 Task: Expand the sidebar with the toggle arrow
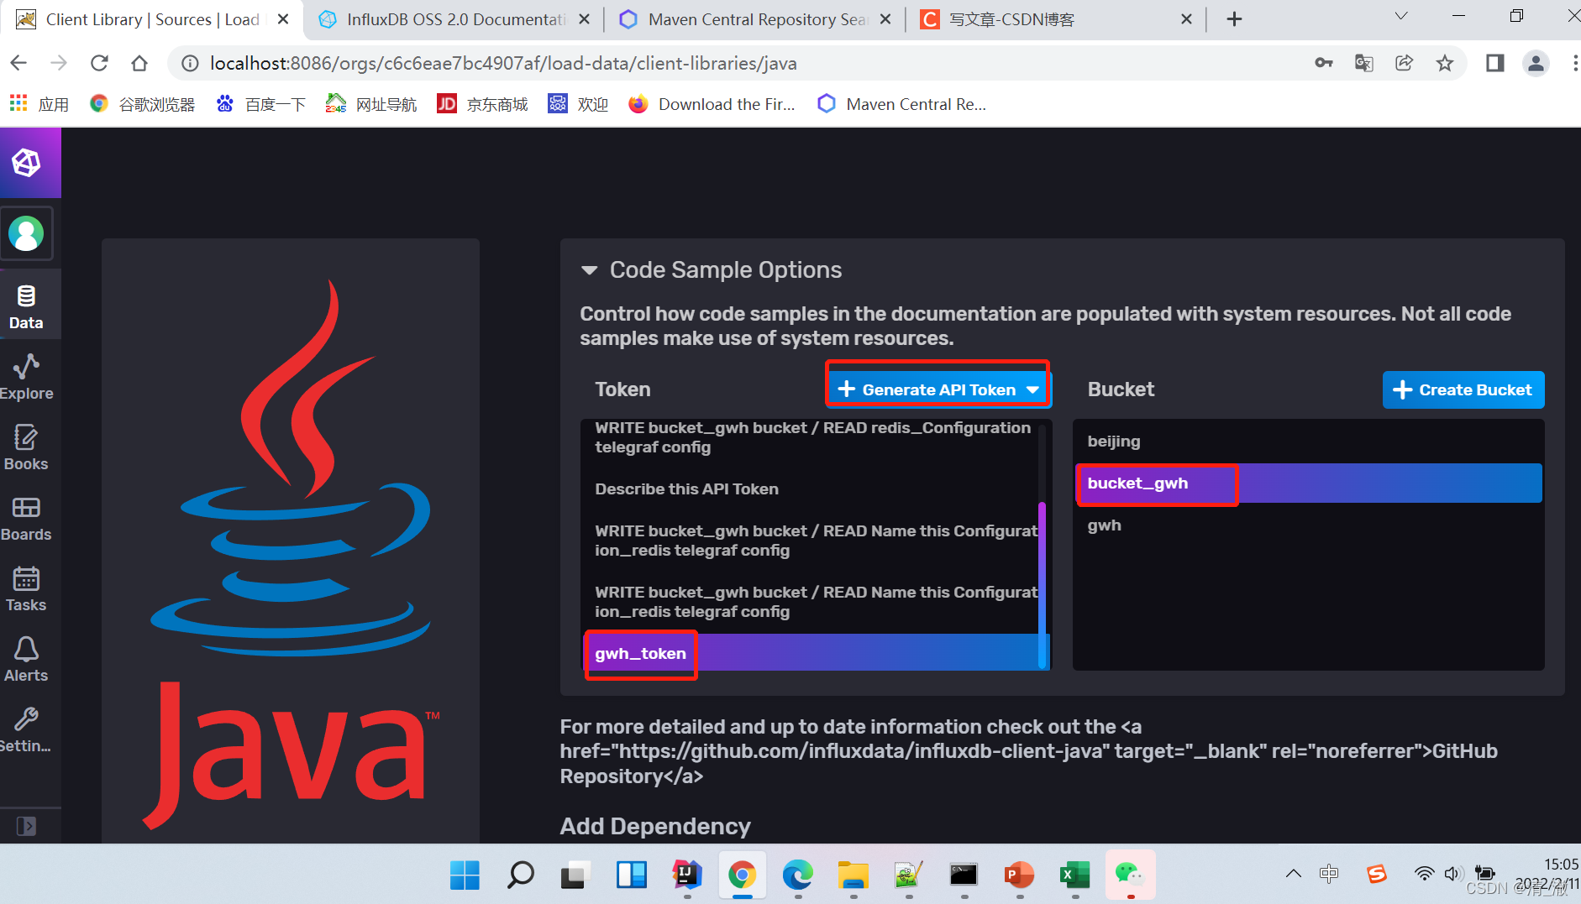click(27, 826)
